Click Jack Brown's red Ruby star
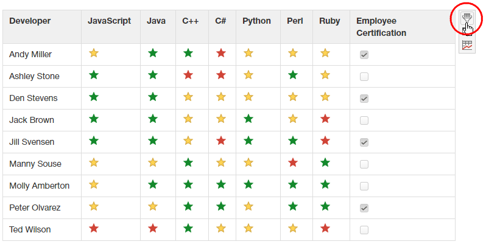 (325, 119)
